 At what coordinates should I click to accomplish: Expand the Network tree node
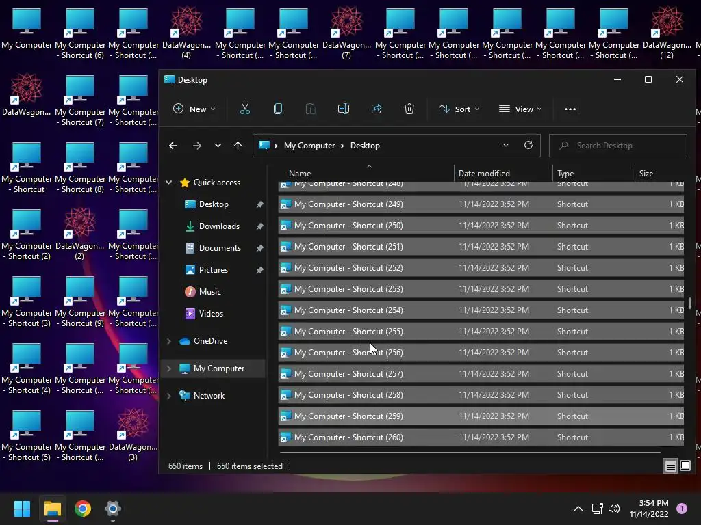click(x=169, y=396)
